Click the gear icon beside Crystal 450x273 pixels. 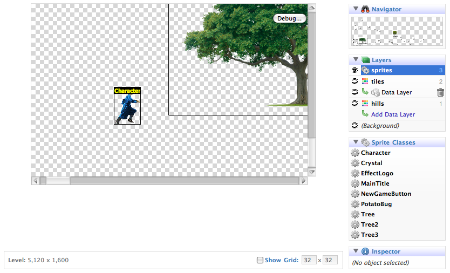(x=355, y=163)
